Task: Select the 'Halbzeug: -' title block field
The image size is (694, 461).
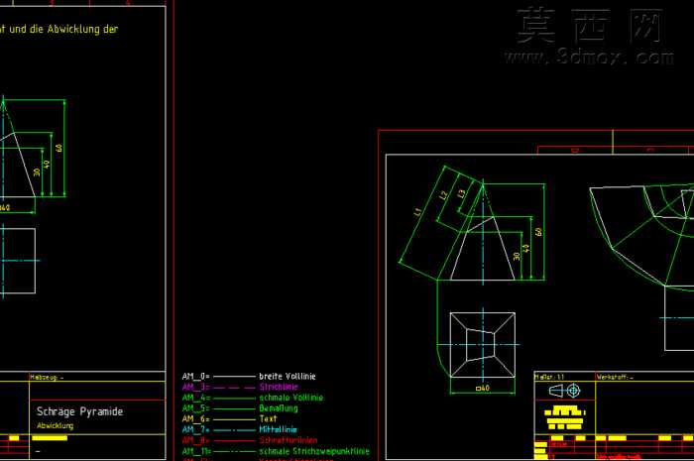Action: pyautogui.click(x=47, y=378)
